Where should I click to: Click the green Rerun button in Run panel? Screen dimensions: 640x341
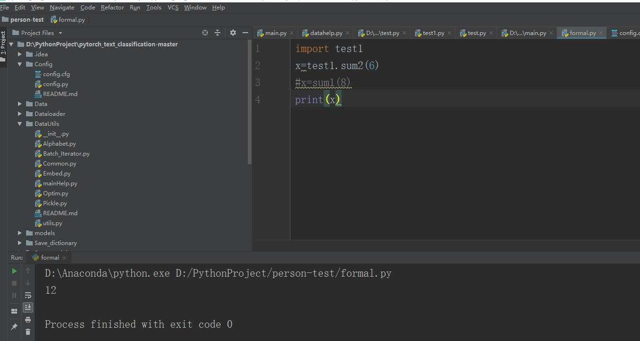point(14,271)
